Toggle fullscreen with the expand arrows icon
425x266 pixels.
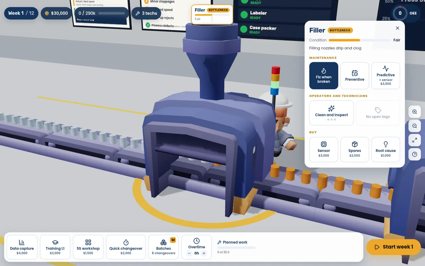415,140
